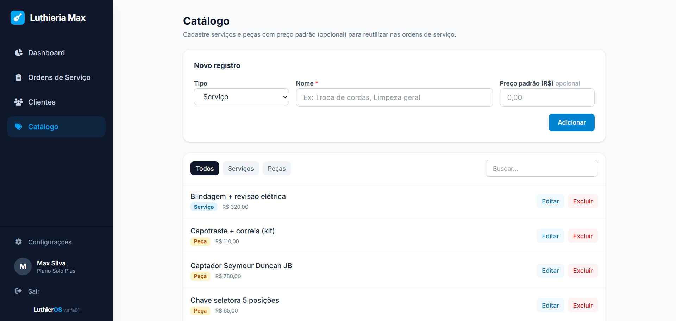Sign out with the Sair link
676x321 pixels.
[x=56, y=291]
